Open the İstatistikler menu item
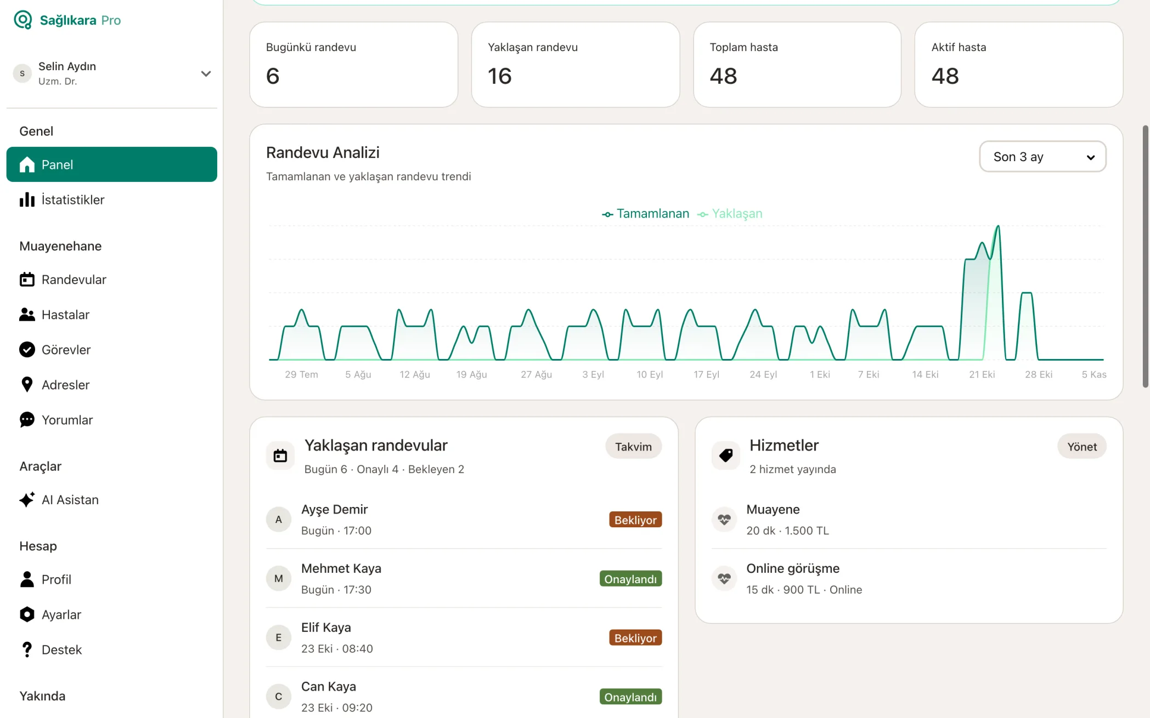 coord(112,200)
